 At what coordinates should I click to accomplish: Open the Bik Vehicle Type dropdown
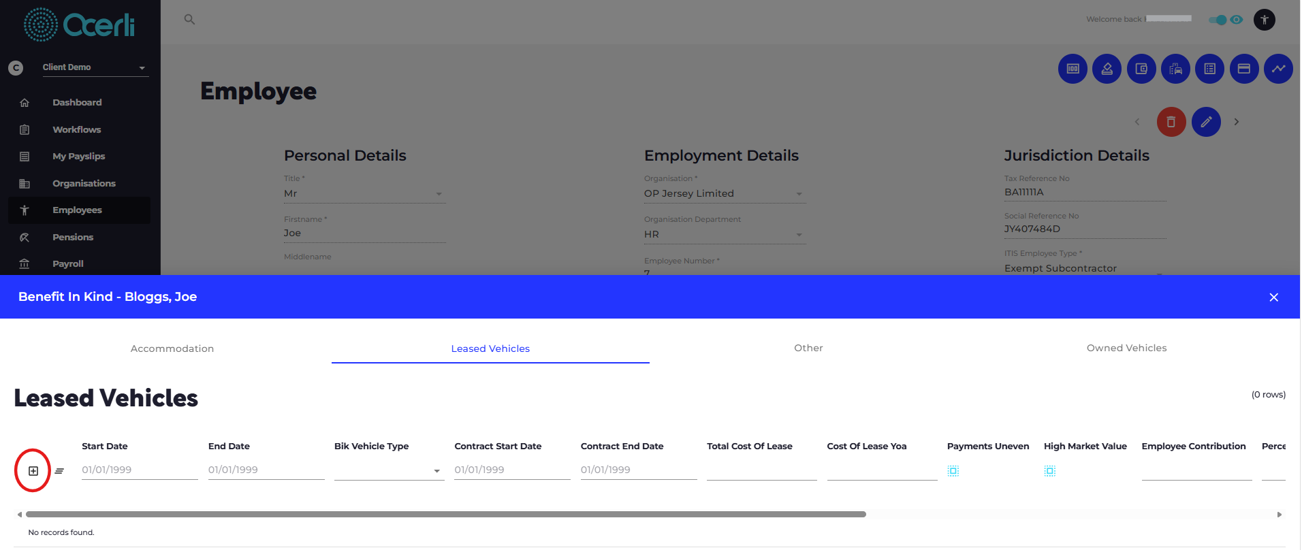point(389,470)
